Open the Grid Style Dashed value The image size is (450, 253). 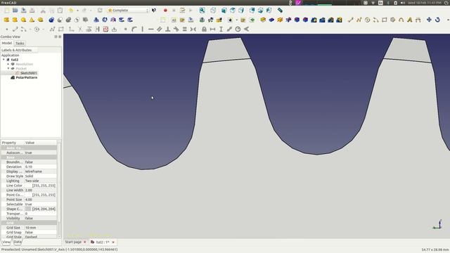[41, 237]
